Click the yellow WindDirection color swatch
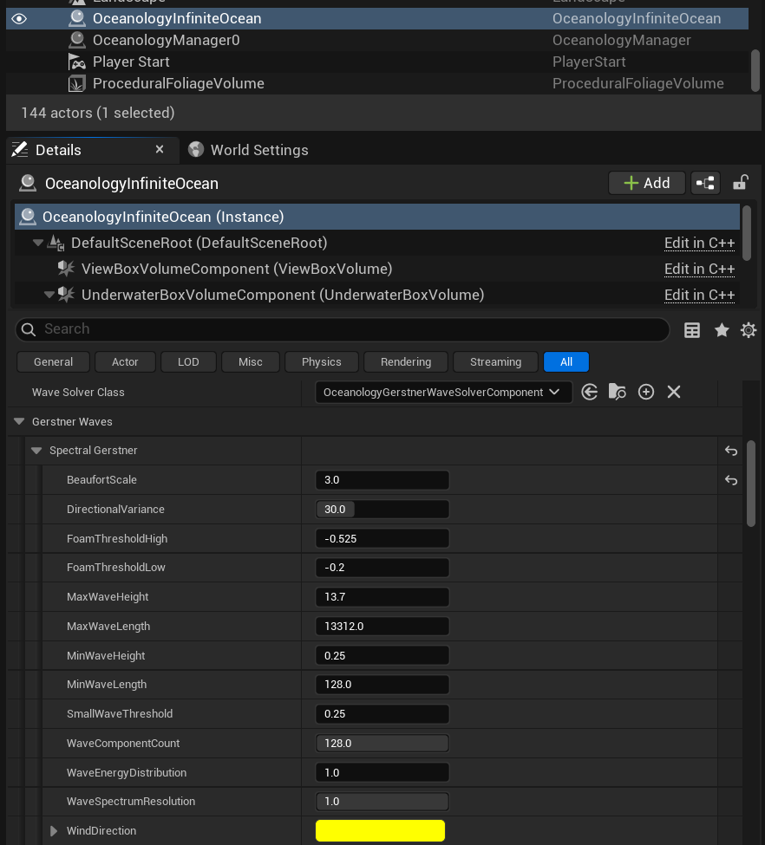This screenshot has height=845, width=765. (x=380, y=830)
